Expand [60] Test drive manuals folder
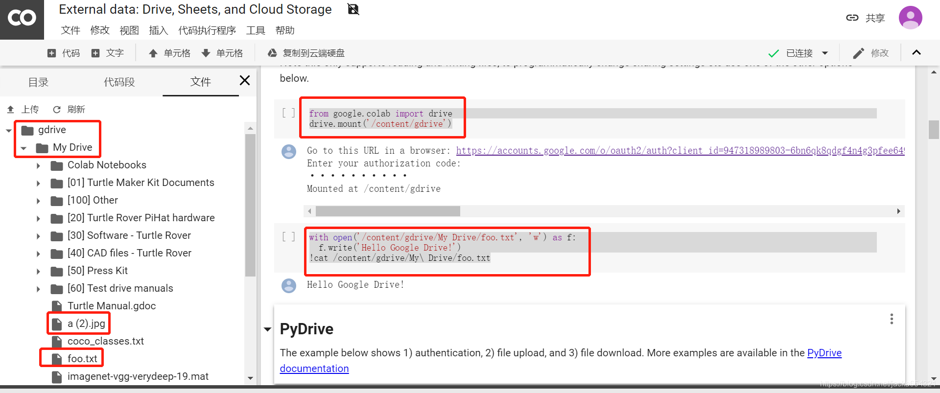 pos(38,289)
